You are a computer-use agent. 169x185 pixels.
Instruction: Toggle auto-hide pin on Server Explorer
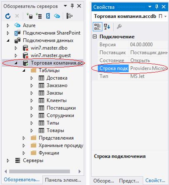(72, 6)
